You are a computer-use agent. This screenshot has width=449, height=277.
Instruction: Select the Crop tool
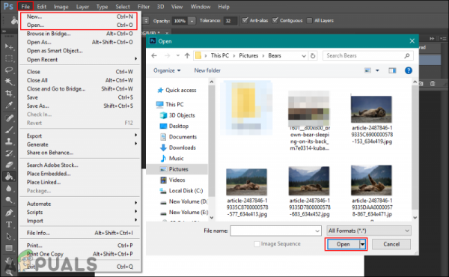[x=9, y=94]
